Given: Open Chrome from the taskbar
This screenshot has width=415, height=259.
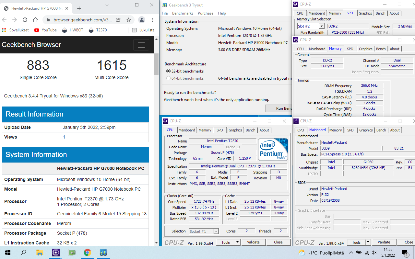Looking at the screenshot, I should [x=87, y=253].
